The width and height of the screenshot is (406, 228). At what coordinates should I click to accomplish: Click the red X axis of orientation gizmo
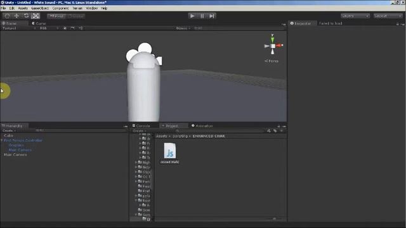pyautogui.click(x=279, y=46)
